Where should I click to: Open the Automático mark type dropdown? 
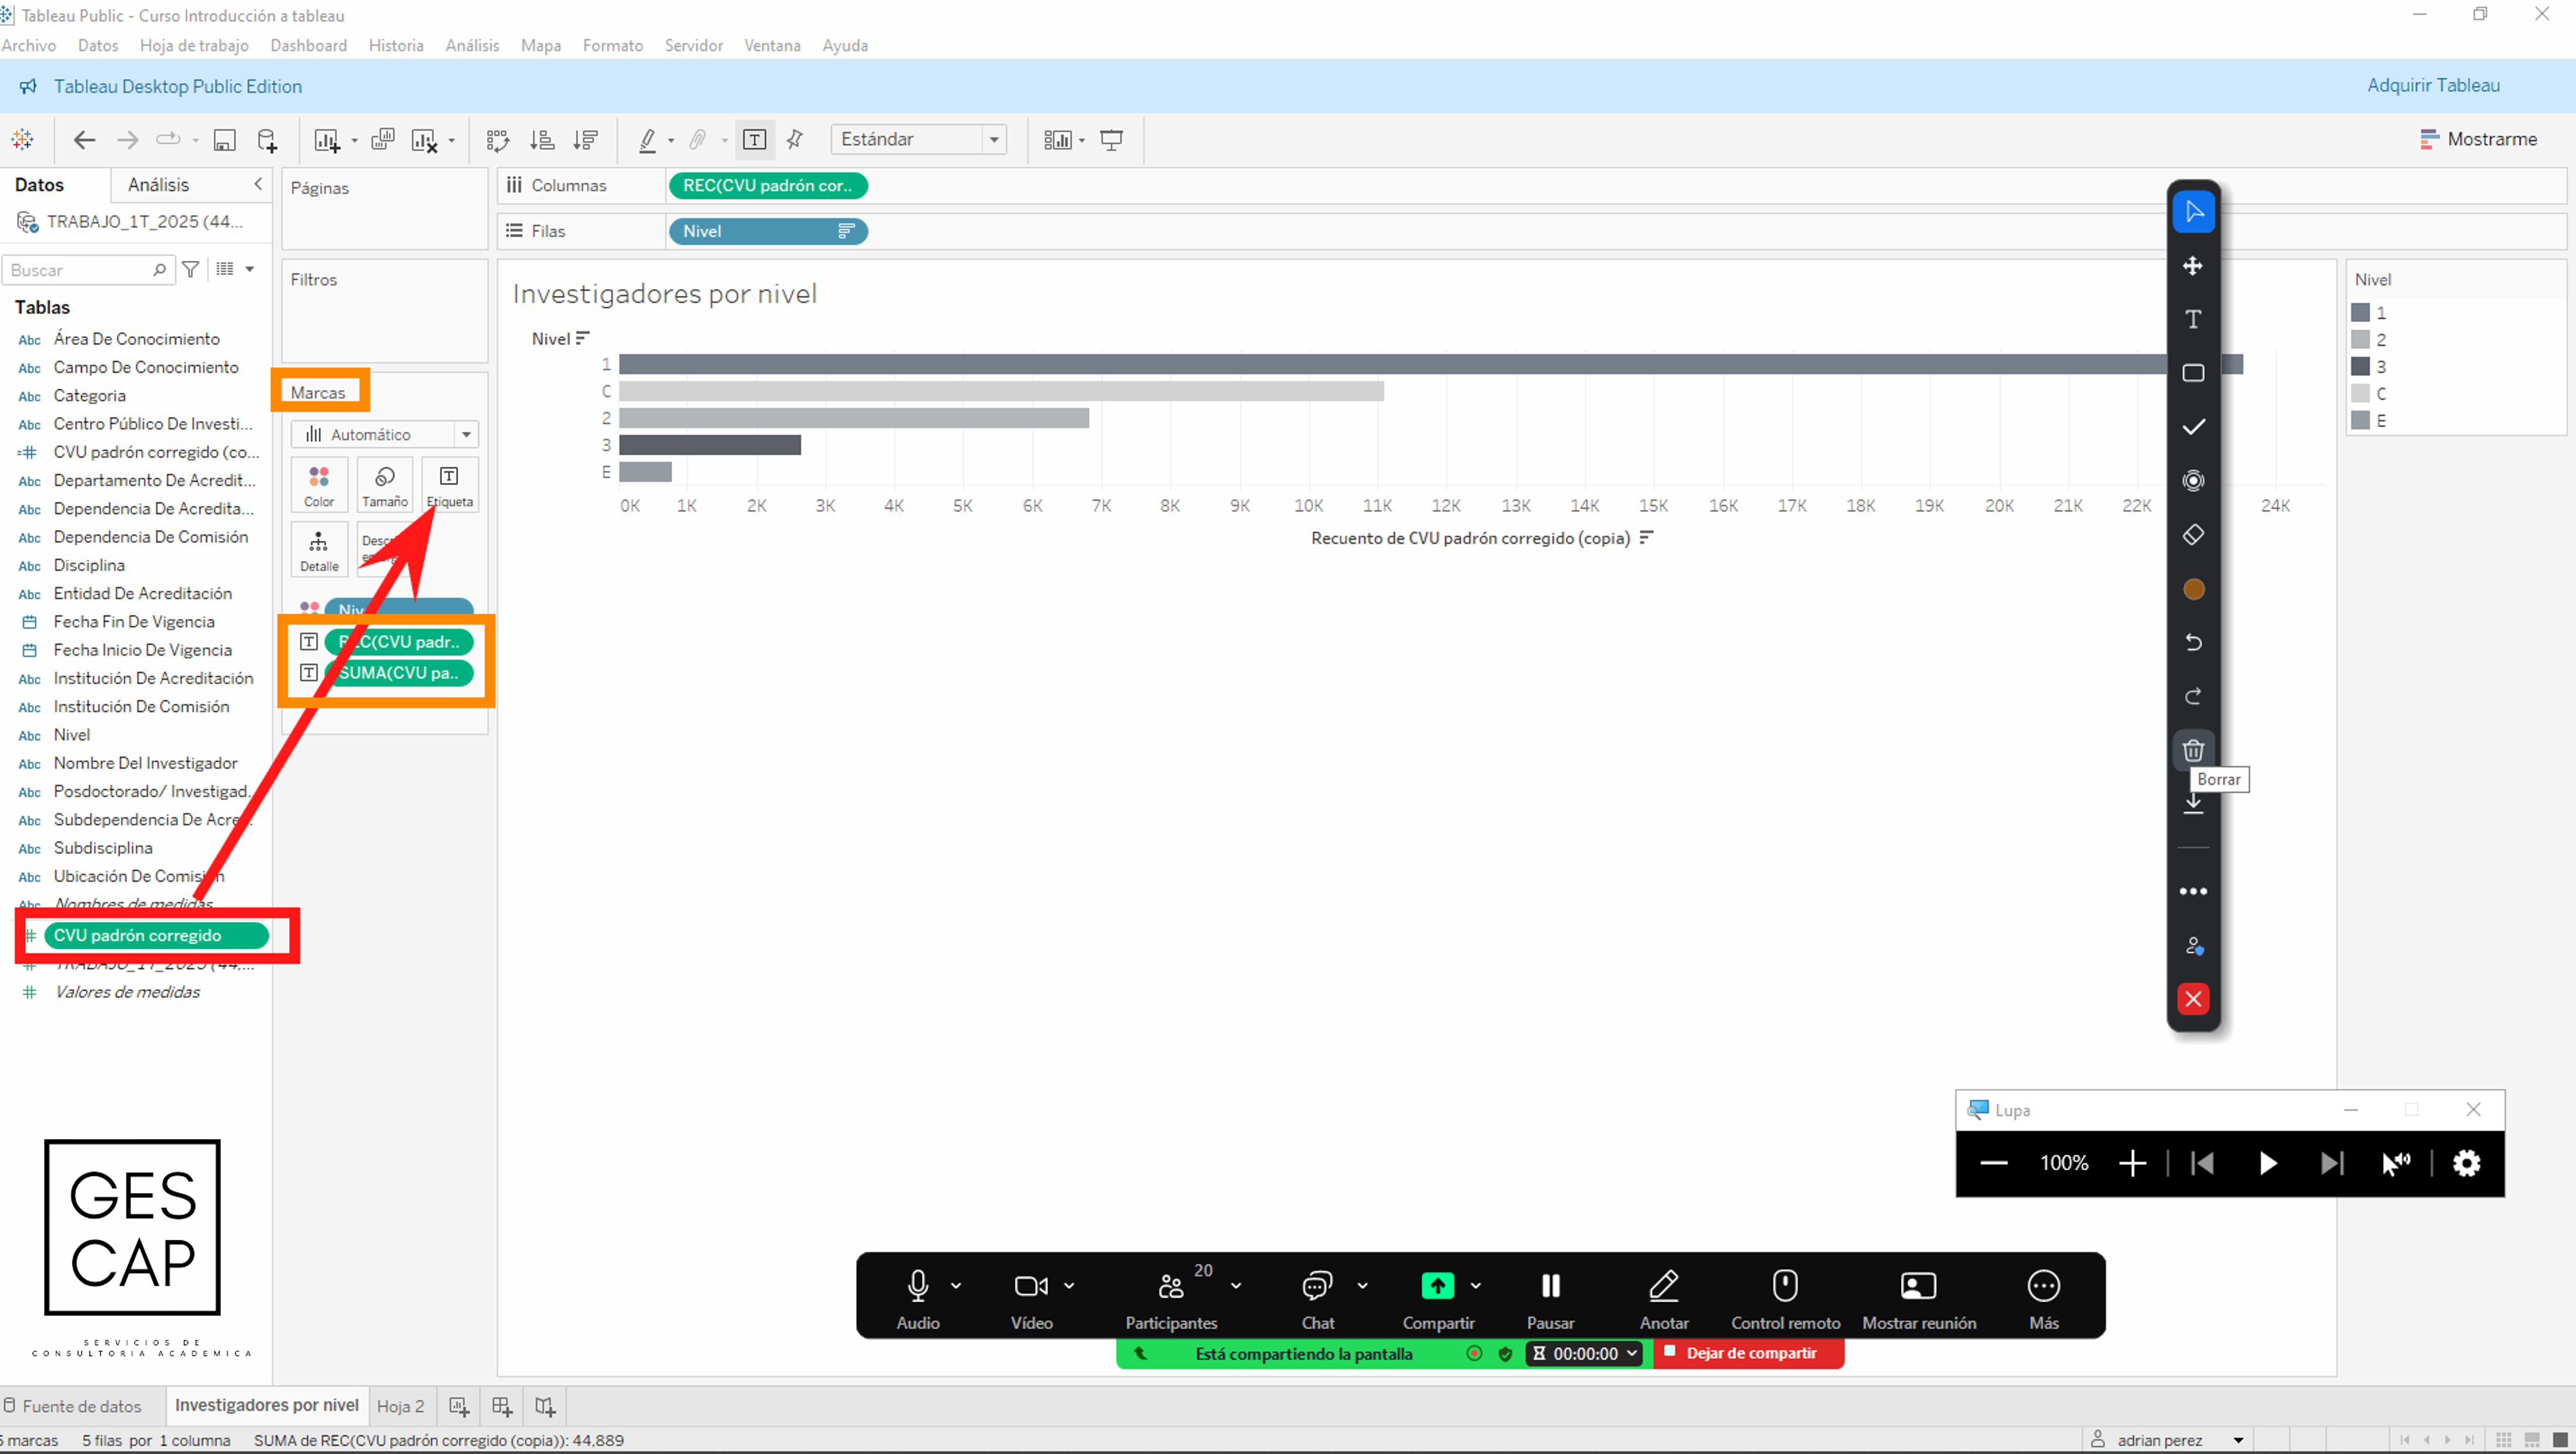coord(385,434)
